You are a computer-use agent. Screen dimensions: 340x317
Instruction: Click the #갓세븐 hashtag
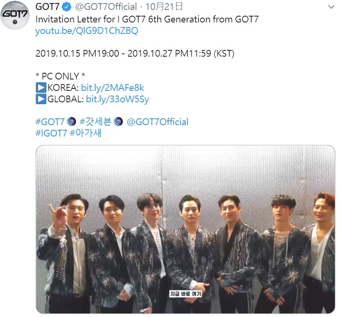point(95,122)
